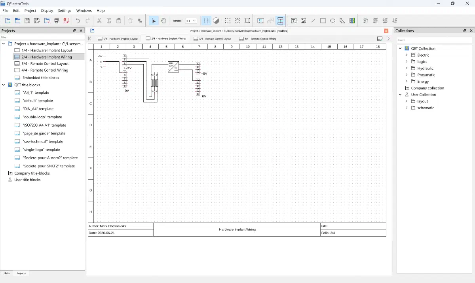Jump to the last folio tab arrow
The width and height of the screenshot is (475, 283).
coord(389,39)
